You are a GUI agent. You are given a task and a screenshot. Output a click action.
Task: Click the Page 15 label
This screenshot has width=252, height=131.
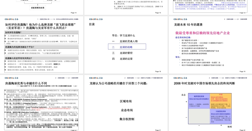coord(158,13)
